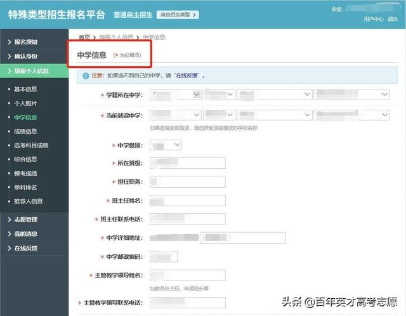406x316 pixels.
Task: Click 退出 to log out
Action: click(393, 19)
